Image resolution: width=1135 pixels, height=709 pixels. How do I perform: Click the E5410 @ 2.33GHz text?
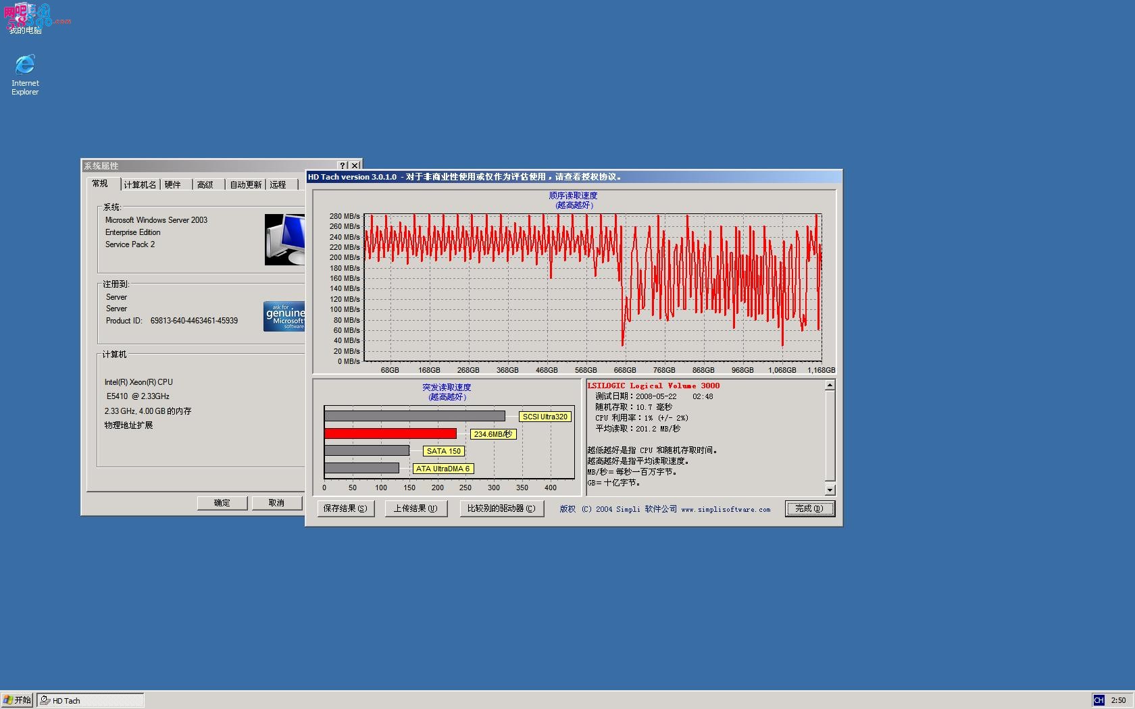point(138,396)
